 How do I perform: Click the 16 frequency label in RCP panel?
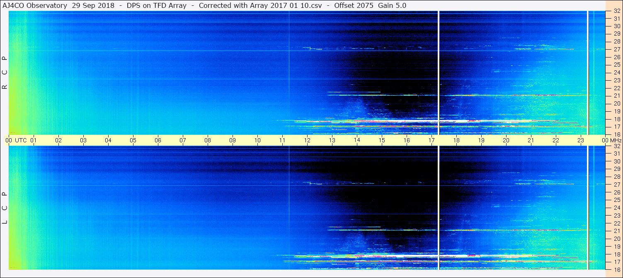point(616,134)
